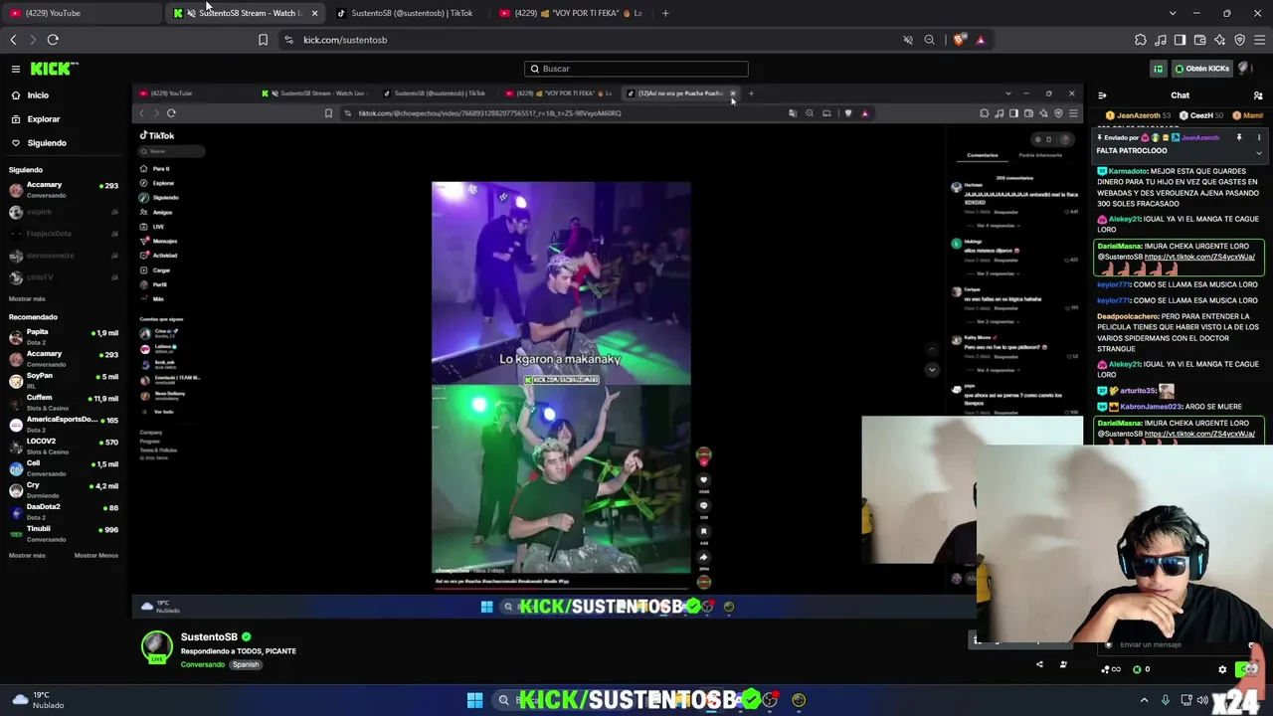
Task: Toggle the Kick sidebar hamburger menu
Action: coord(16,69)
